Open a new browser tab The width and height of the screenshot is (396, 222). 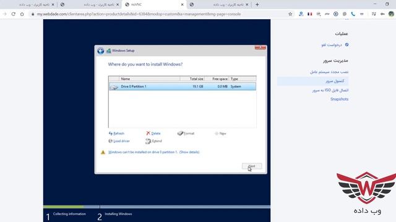257,4
